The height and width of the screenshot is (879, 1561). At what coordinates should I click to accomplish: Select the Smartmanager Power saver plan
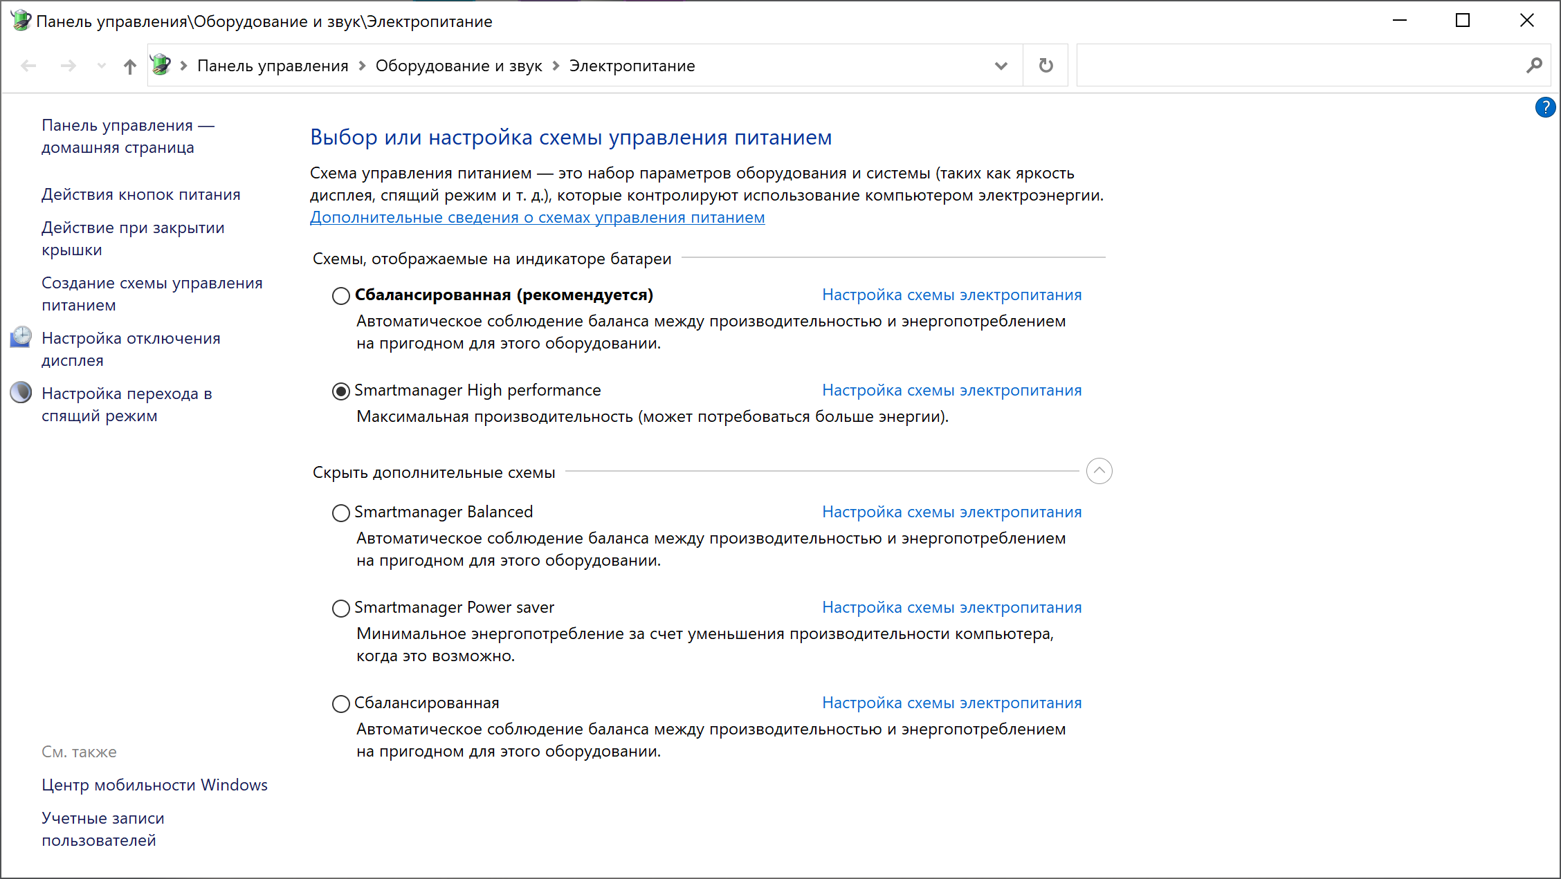pyautogui.click(x=341, y=609)
